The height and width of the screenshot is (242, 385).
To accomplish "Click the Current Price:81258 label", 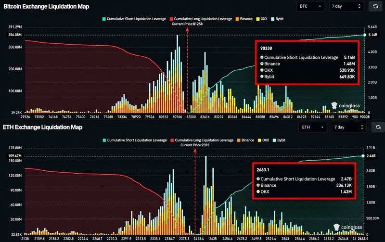I will (x=187, y=24).
